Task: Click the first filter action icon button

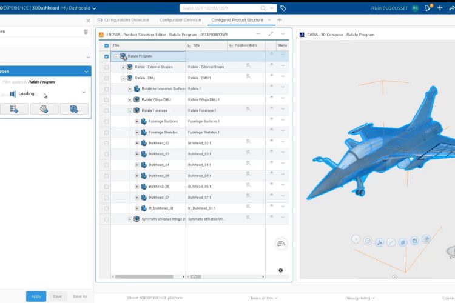Action: coord(14,109)
